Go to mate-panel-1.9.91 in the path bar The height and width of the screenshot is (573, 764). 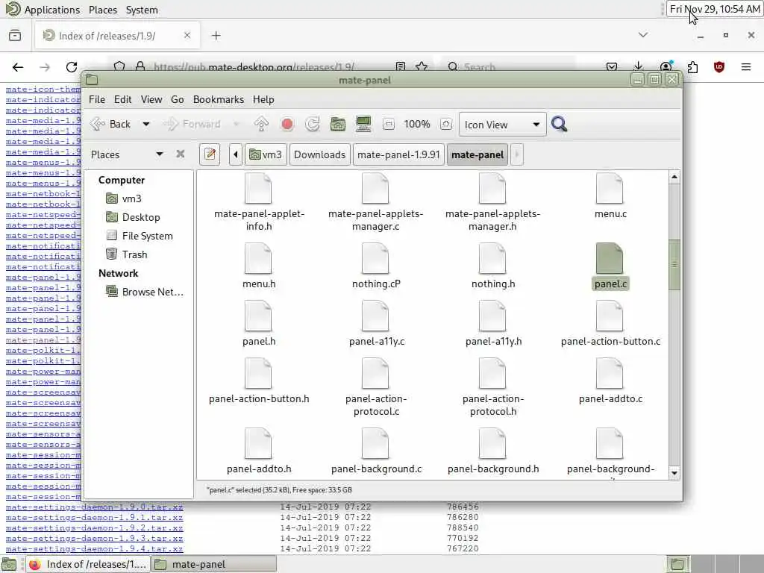(x=398, y=154)
